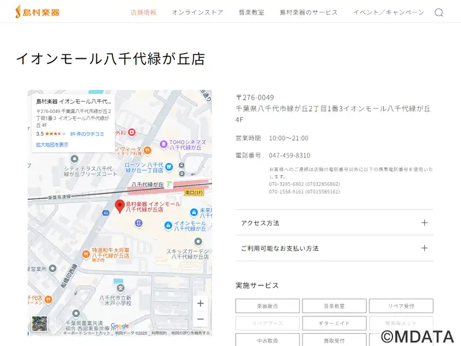Click the Shimamura Gakki logo
Image resolution: width=461 pixels, height=346 pixels.
click(37, 12)
